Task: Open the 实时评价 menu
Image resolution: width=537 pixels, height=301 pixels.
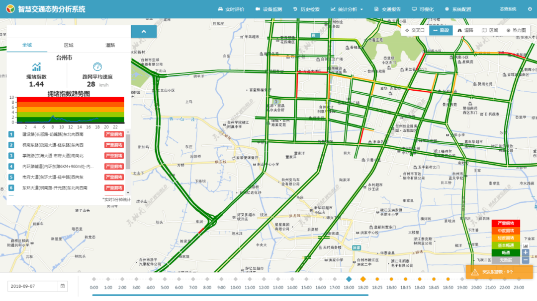Action: (231, 9)
